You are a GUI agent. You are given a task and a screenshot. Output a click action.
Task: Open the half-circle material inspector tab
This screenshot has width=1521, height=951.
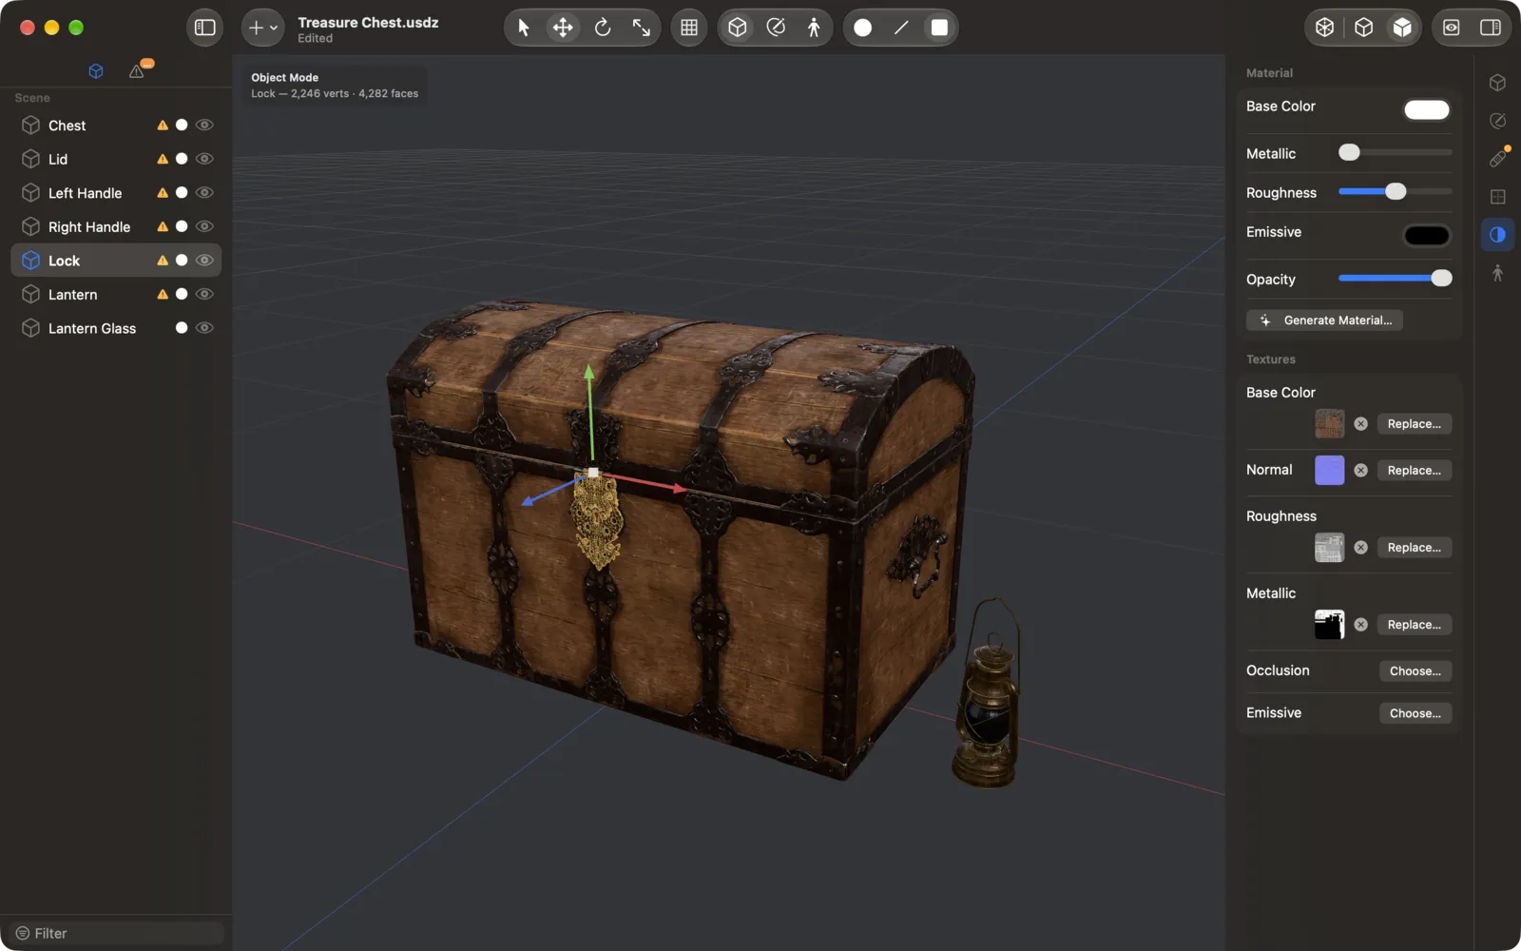(1498, 235)
